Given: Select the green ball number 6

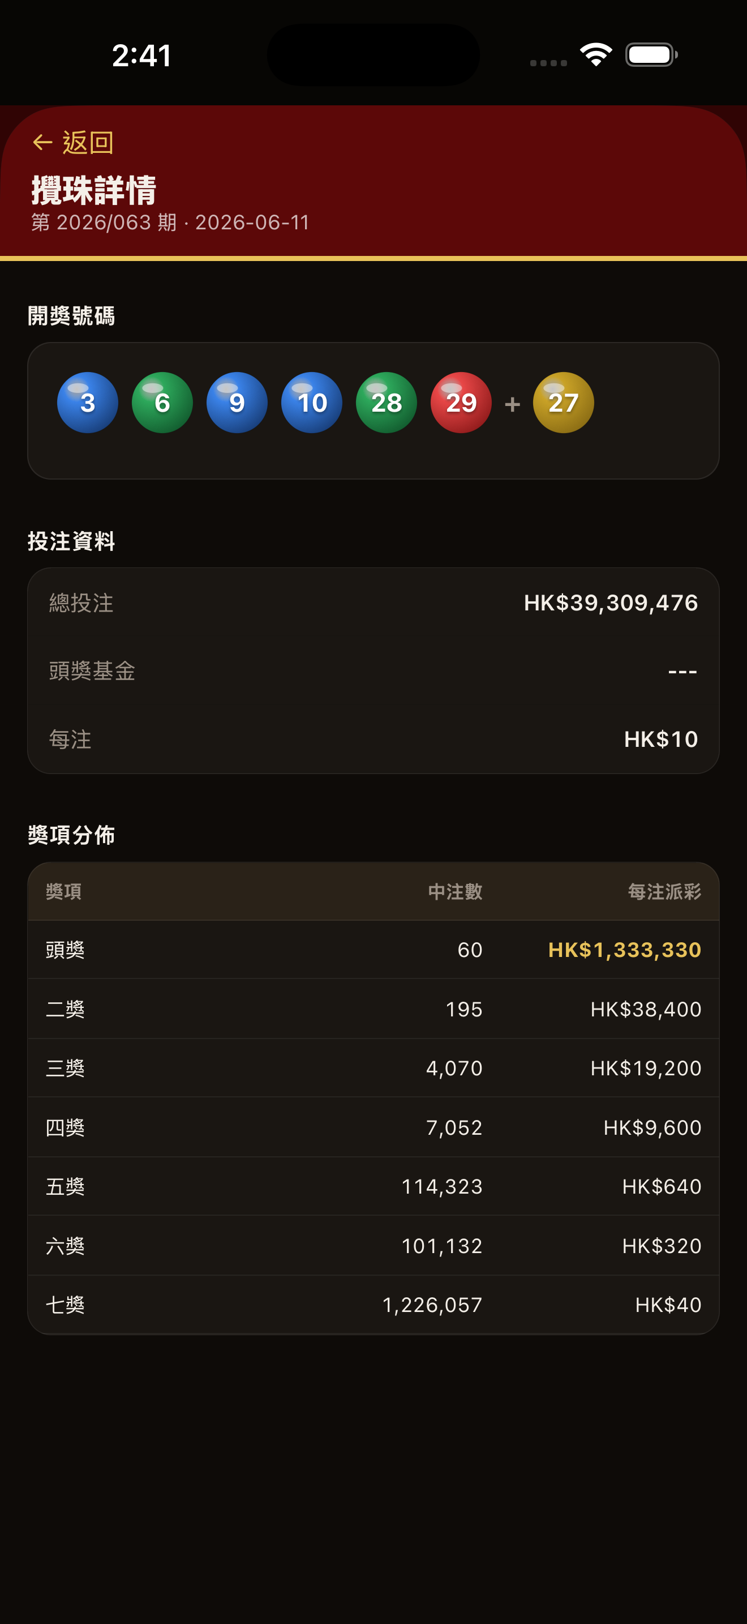Looking at the screenshot, I should pos(162,402).
